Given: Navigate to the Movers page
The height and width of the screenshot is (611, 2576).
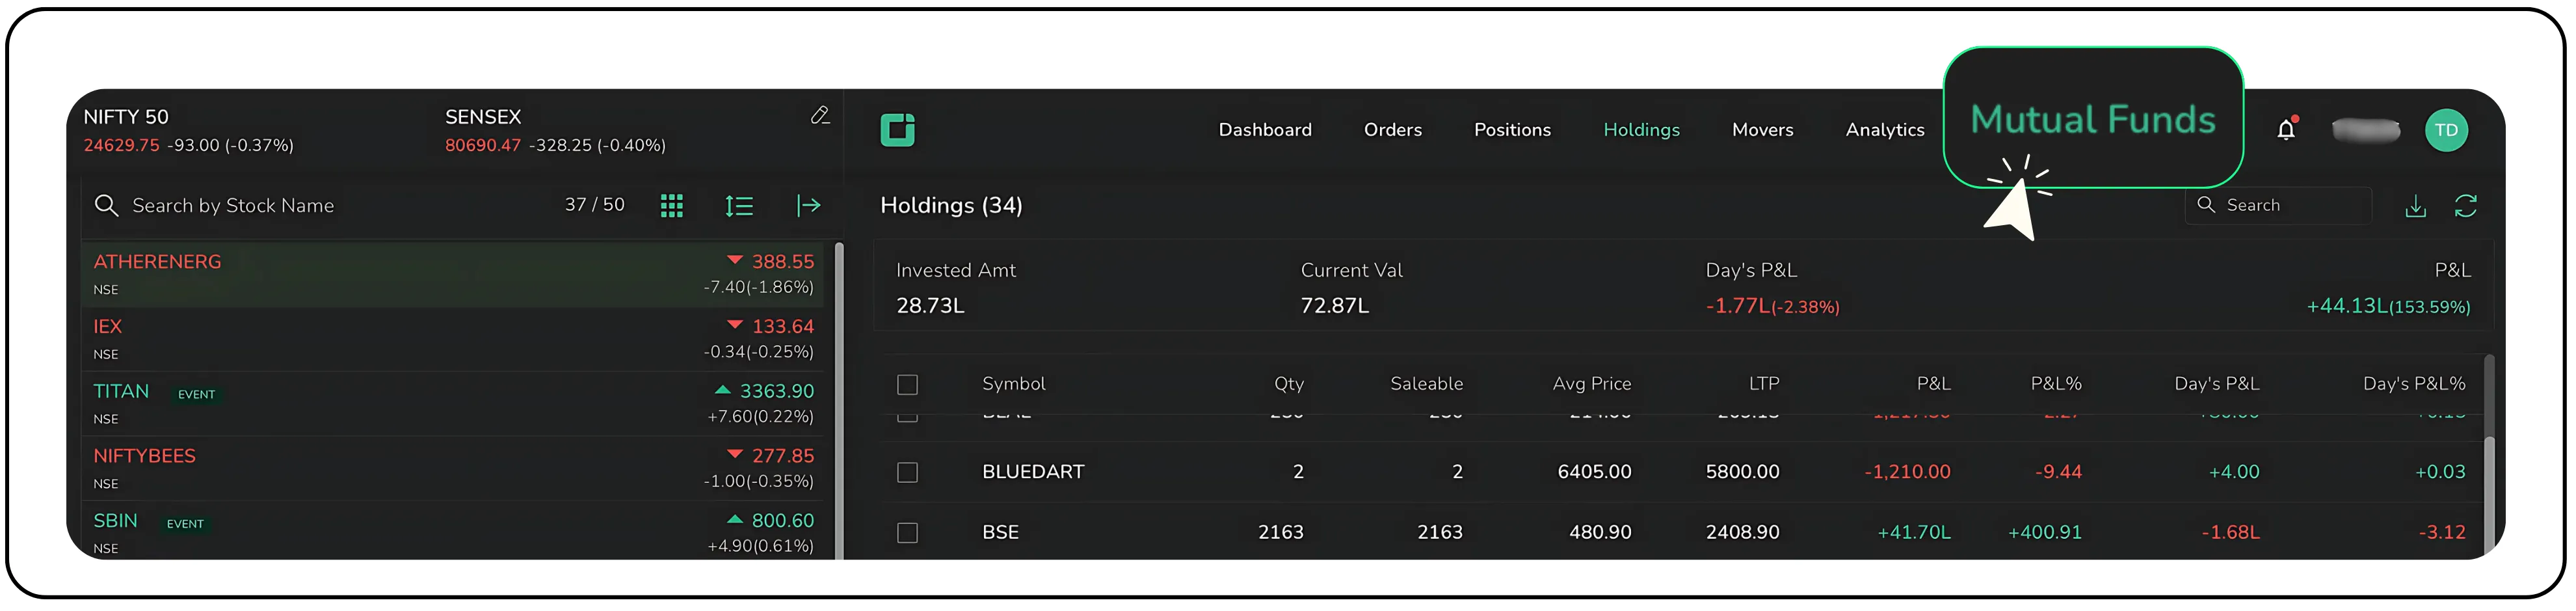Looking at the screenshot, I should [1762, 129].
